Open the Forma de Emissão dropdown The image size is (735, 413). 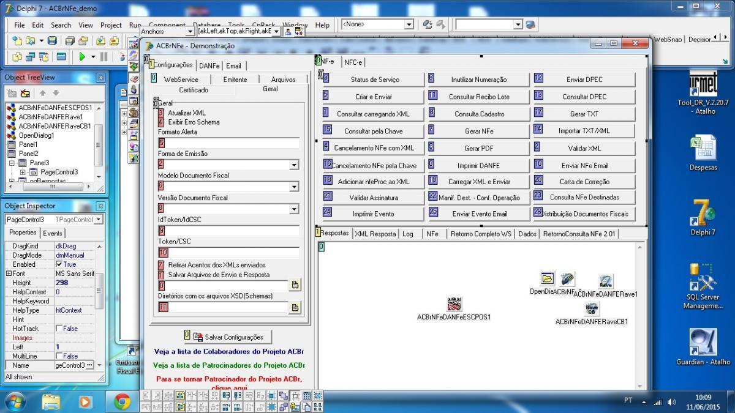tap(294, 165)
